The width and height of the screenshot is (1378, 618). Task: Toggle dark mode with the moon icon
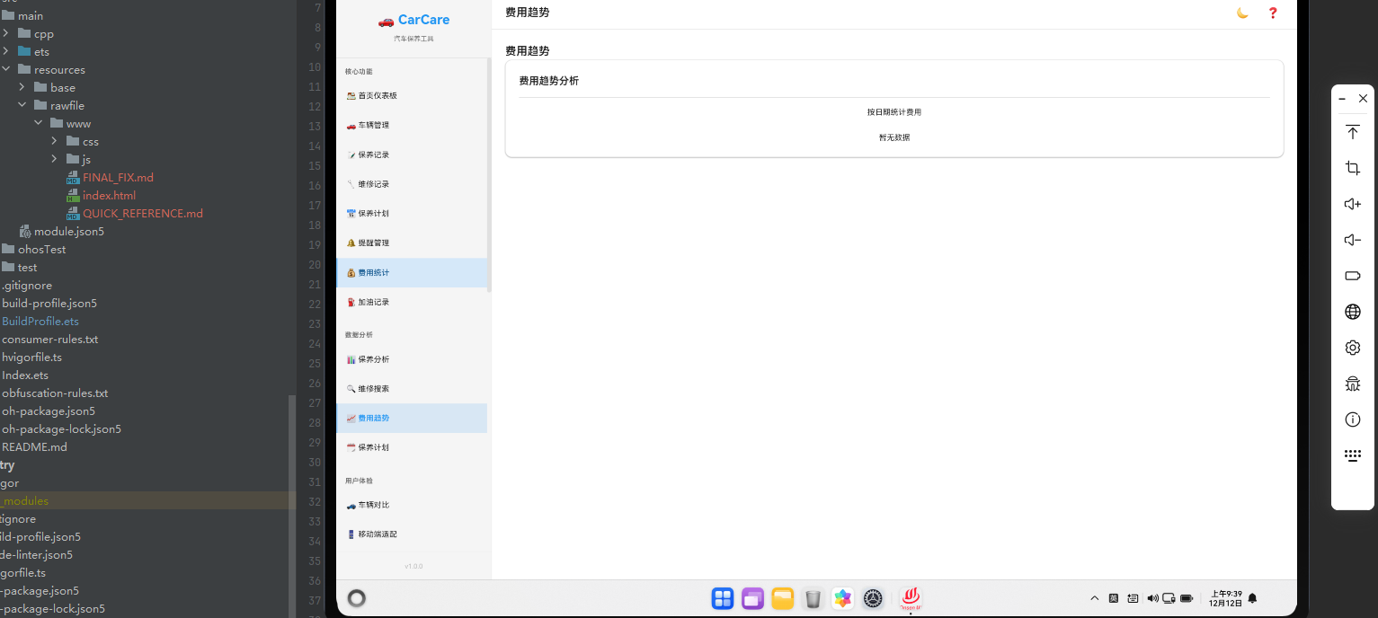point(1242,13)
